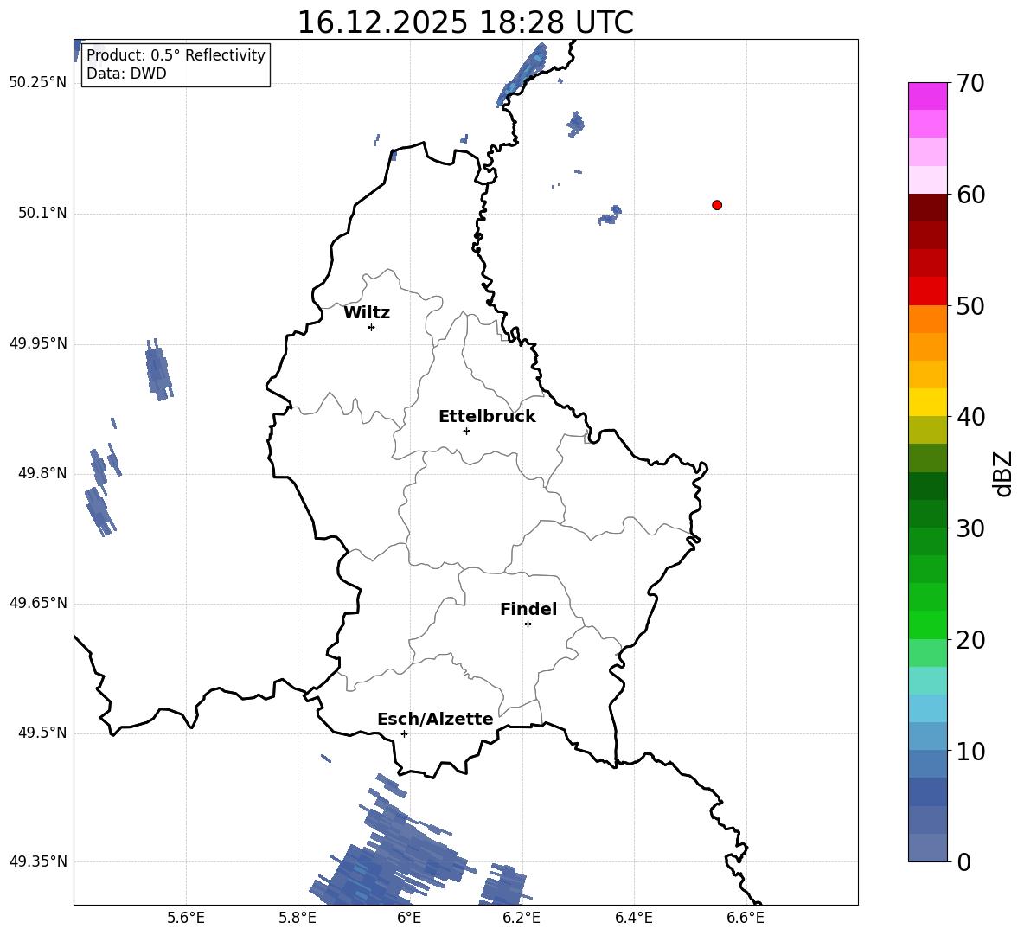Click the 20 dBZ colorbar label
The height and width of the screenshot is (935, 1024).
click(970, 640)
